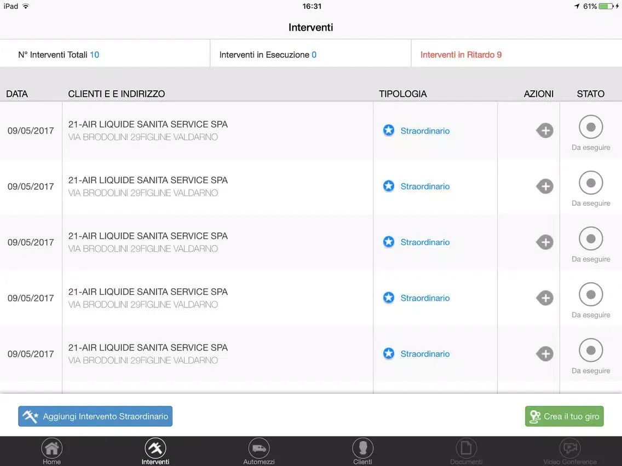The height and width of the screenshot is (466, 622).
Task: Open second row 'Straordinario' type link
Action: click(x=425, y=187)
